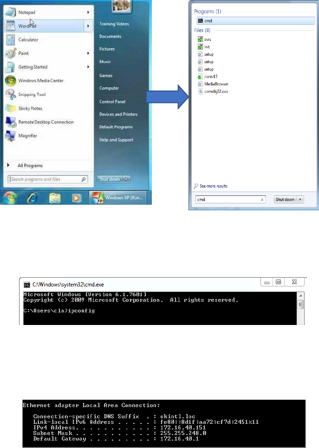Open the Magnifier tool
Image resolution: width=319 pixels, height=448 pixels.
(x=28, y=136)
